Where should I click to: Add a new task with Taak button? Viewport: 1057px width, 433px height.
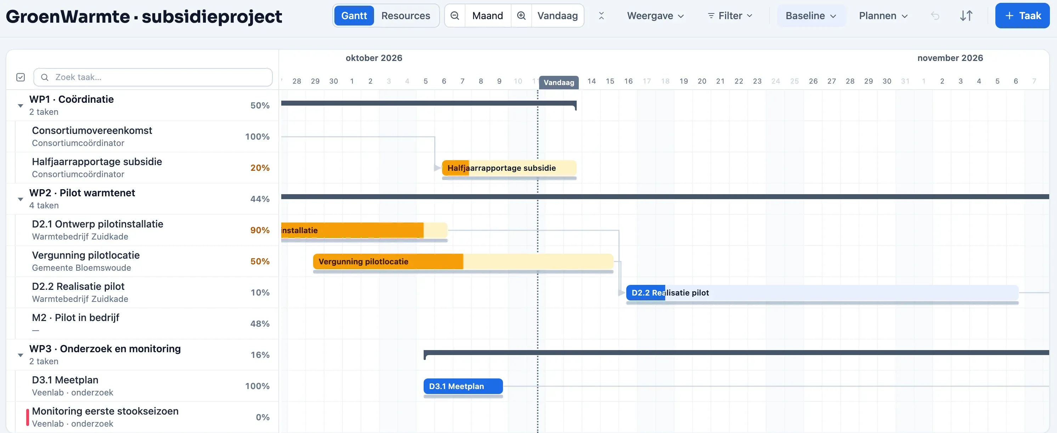click(x=1022, y=16)
